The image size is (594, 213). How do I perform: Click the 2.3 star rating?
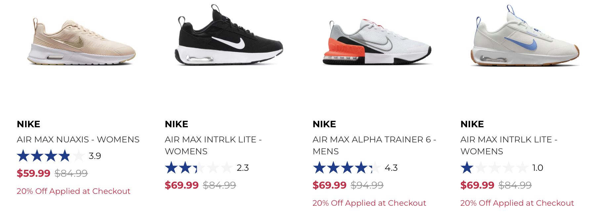tap(207, 168)
